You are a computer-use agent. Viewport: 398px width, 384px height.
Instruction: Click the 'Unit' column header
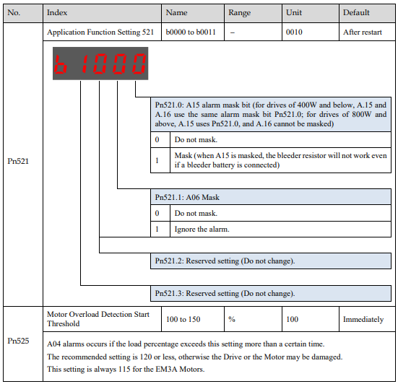pyautogui.click(x=311, y=13)
